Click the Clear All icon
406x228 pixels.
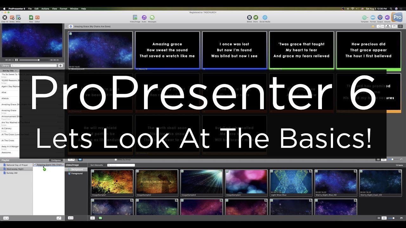(4, 18)
